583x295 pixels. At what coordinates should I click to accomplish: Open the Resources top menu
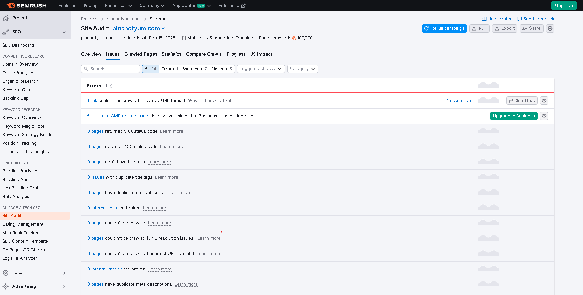click(x=118, y=6)
